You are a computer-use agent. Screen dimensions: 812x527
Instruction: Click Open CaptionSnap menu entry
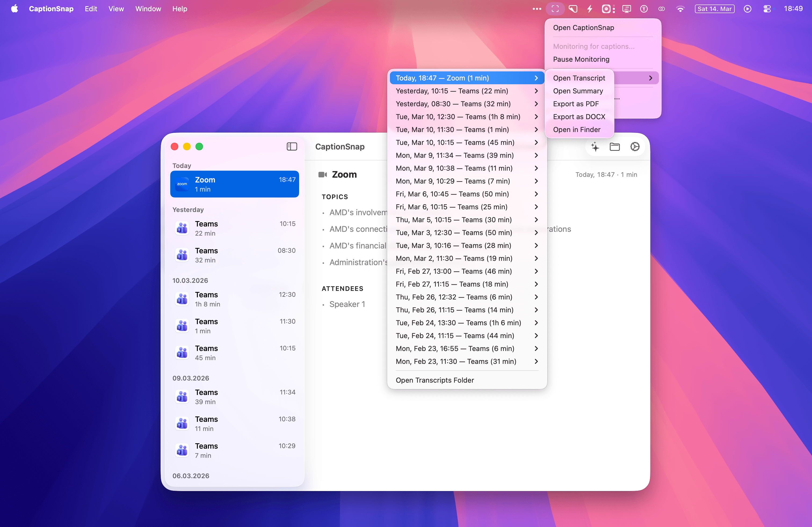(583, 28)
